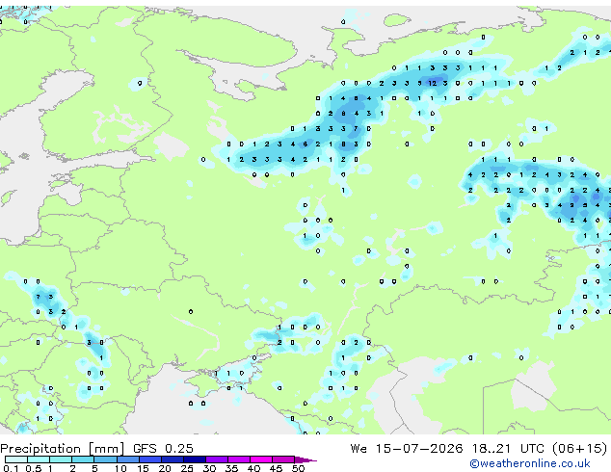Click the "Precipitation [mm]" title text
Screen dimensions: 611x472
coord(63,449)
